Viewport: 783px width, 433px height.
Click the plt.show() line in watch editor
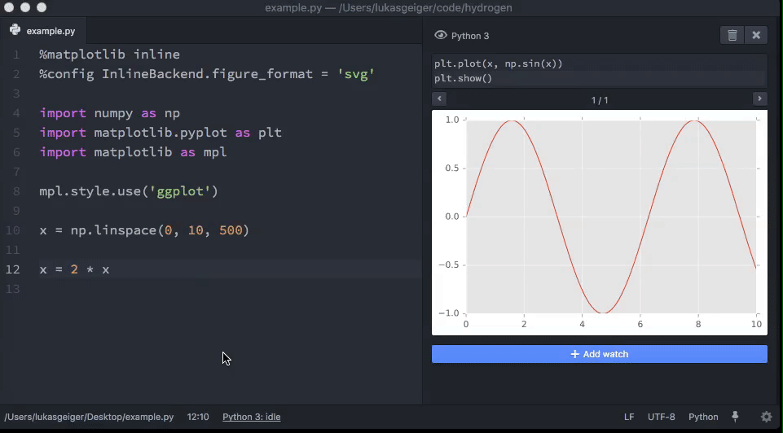[x=464, y=78]
